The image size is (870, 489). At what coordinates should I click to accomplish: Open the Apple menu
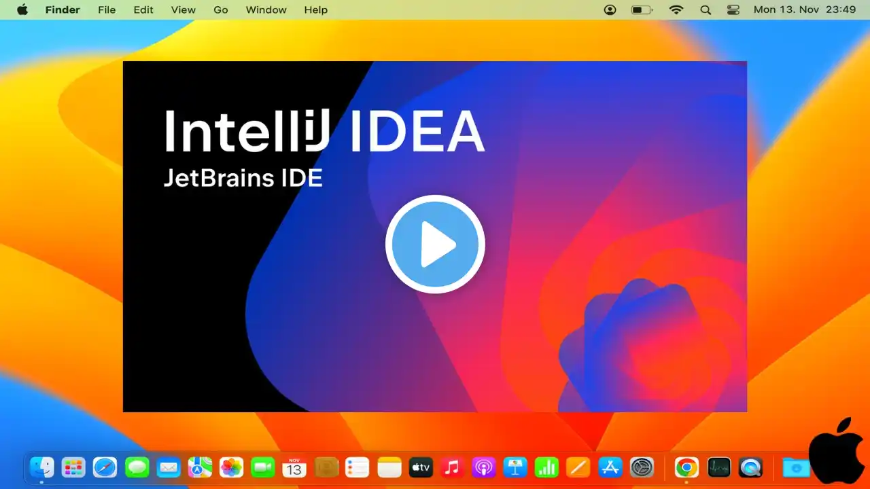click(22, 10)
